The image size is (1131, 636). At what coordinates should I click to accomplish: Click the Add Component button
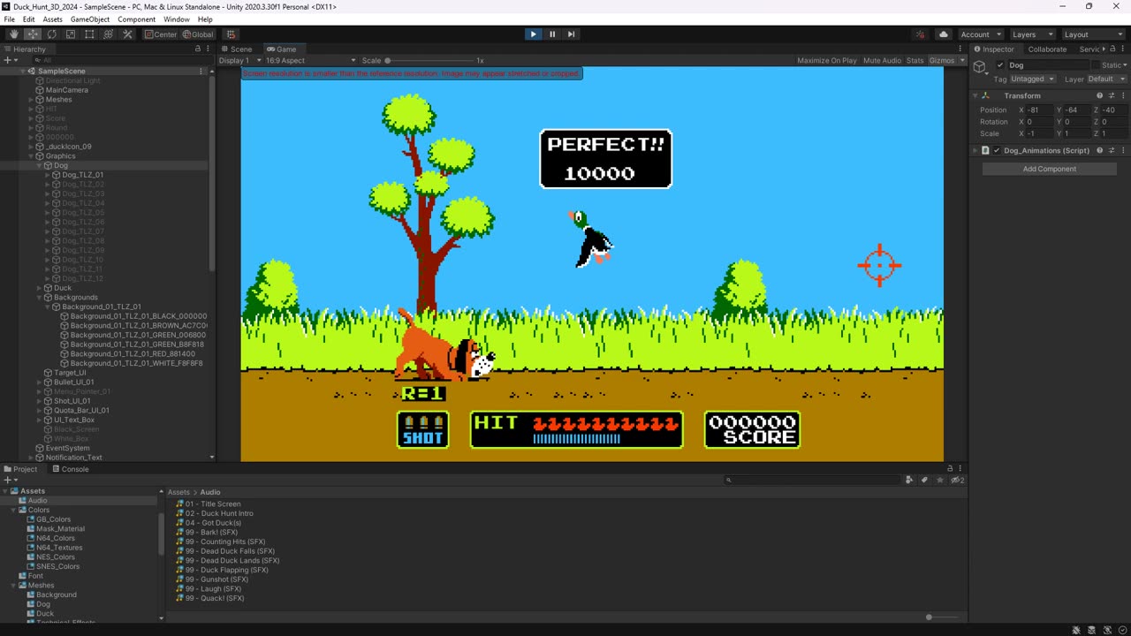pos(1050,169)
